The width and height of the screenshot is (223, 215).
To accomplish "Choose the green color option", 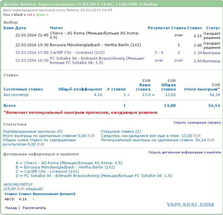I will [40, 15].
